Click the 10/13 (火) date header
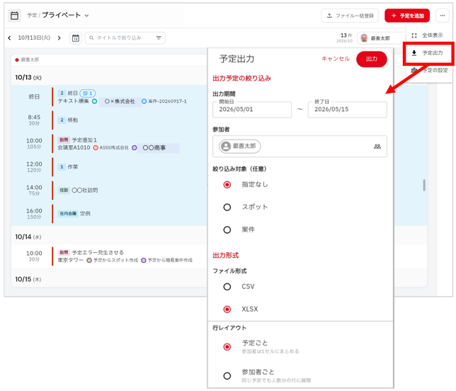 (x=28, y=77)
